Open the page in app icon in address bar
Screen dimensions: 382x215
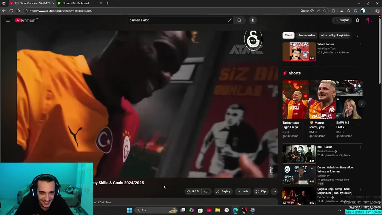point(318,11)
